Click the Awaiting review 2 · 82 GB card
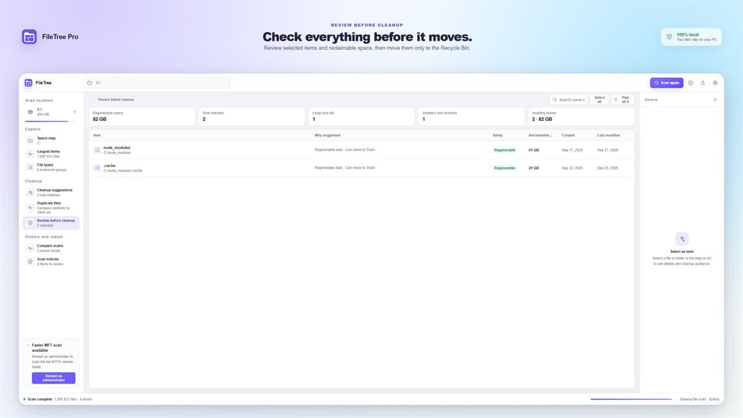This screenshot has width=743, height=418. (x=581, y=116)
